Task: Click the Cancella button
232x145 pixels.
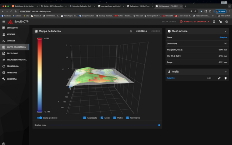Action: [x=141, y=31]
